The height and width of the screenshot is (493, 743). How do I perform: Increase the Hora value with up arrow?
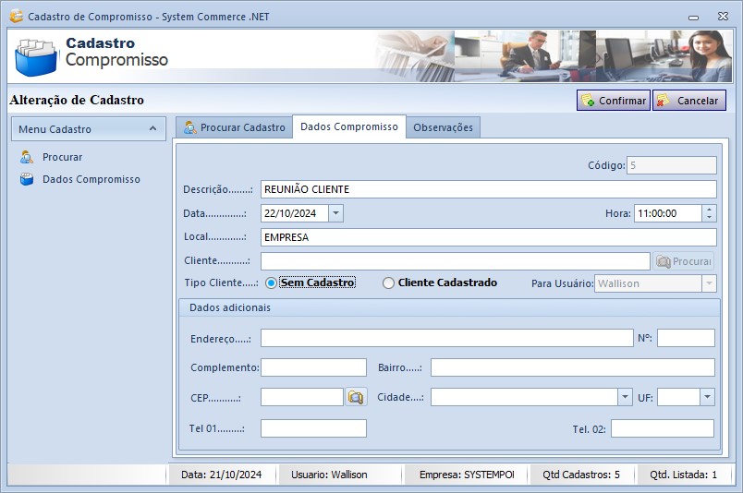coord(709,209)
